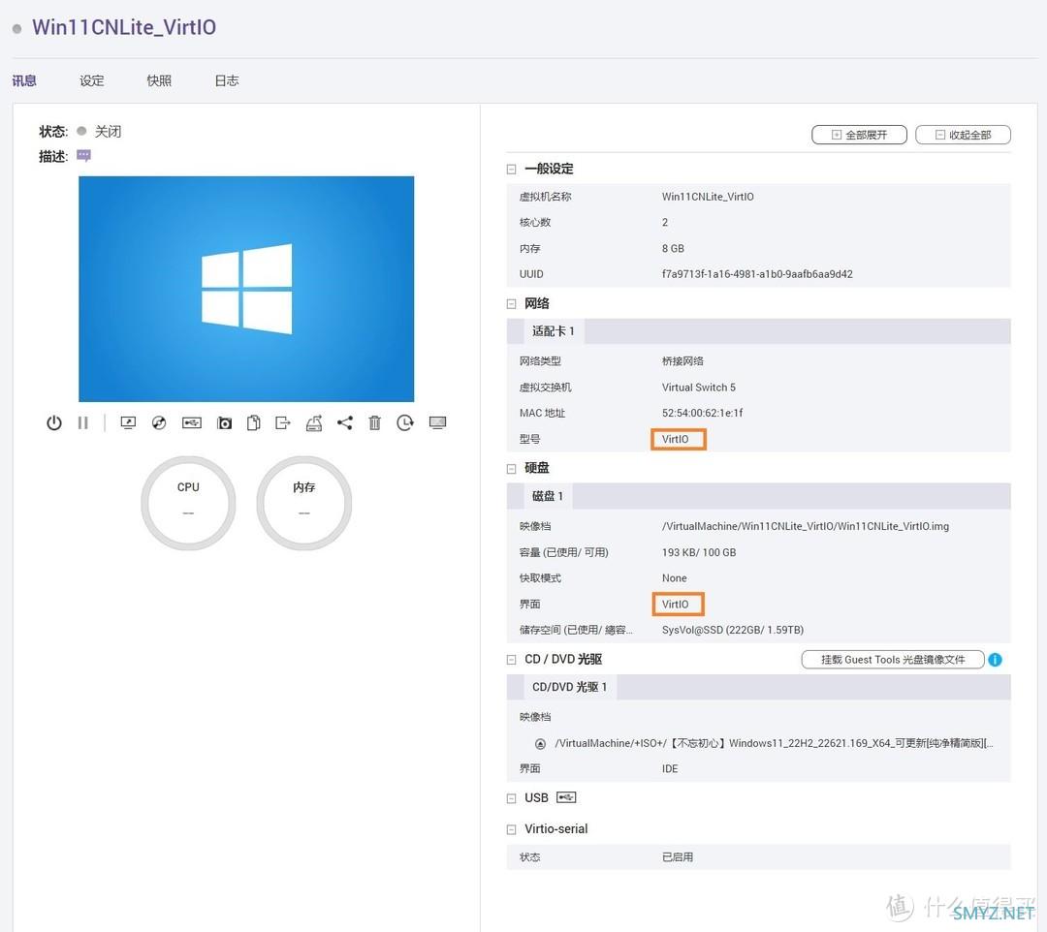
Task: Click the Windows11_22H2 ISO image path
Action: coord(774,743)
